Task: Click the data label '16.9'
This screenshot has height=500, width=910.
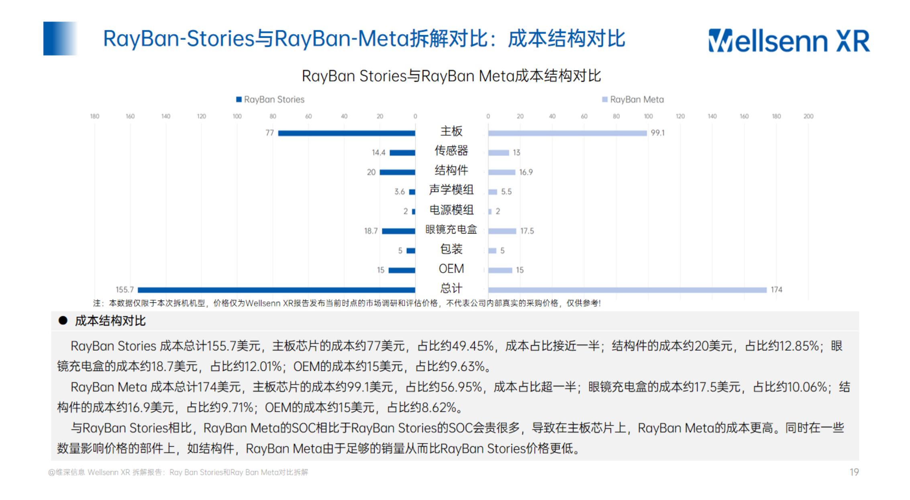Action: click(x=526, y=172)
